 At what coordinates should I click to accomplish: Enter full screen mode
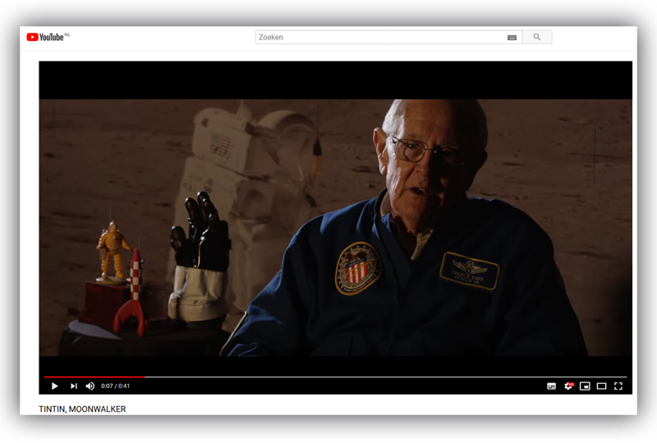pyautogui.click(x=618, y=386)
